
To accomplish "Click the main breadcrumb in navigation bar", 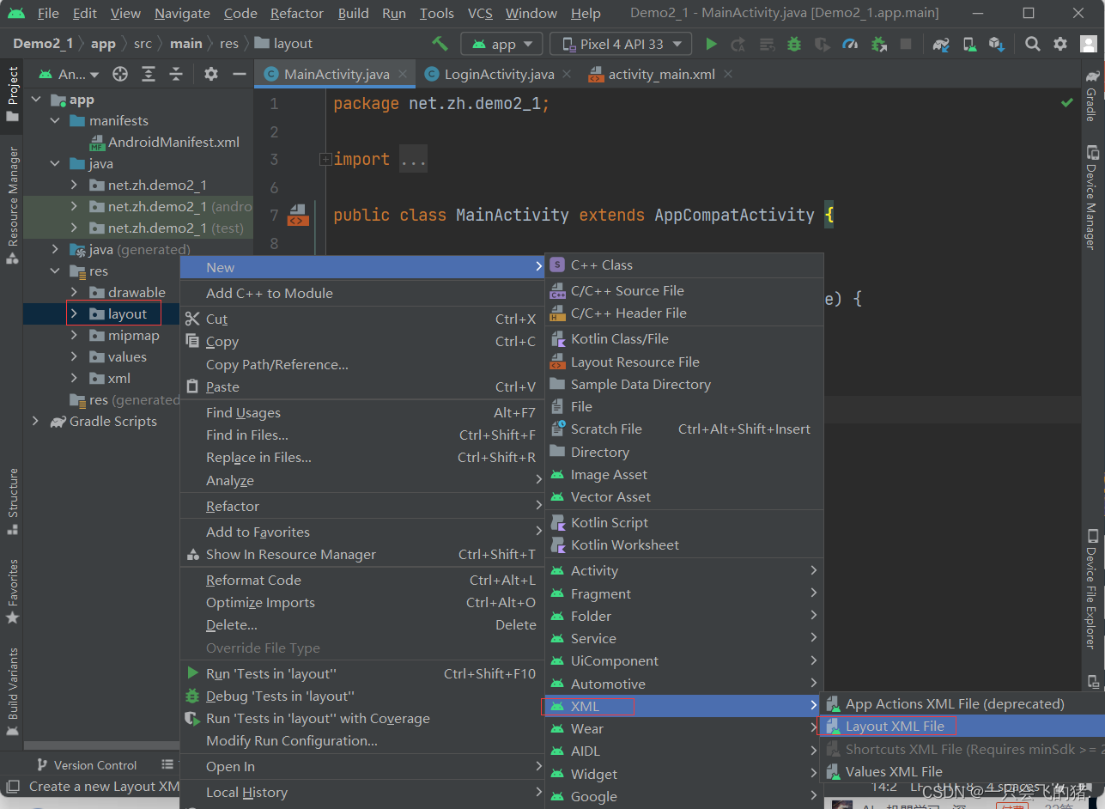I will coord(186,44).
